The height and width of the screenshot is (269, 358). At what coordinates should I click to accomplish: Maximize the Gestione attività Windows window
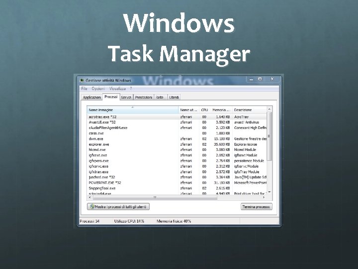260,79
